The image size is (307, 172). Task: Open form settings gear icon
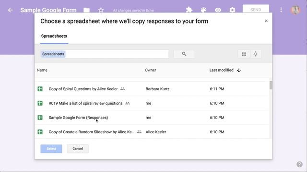[232, 10]
